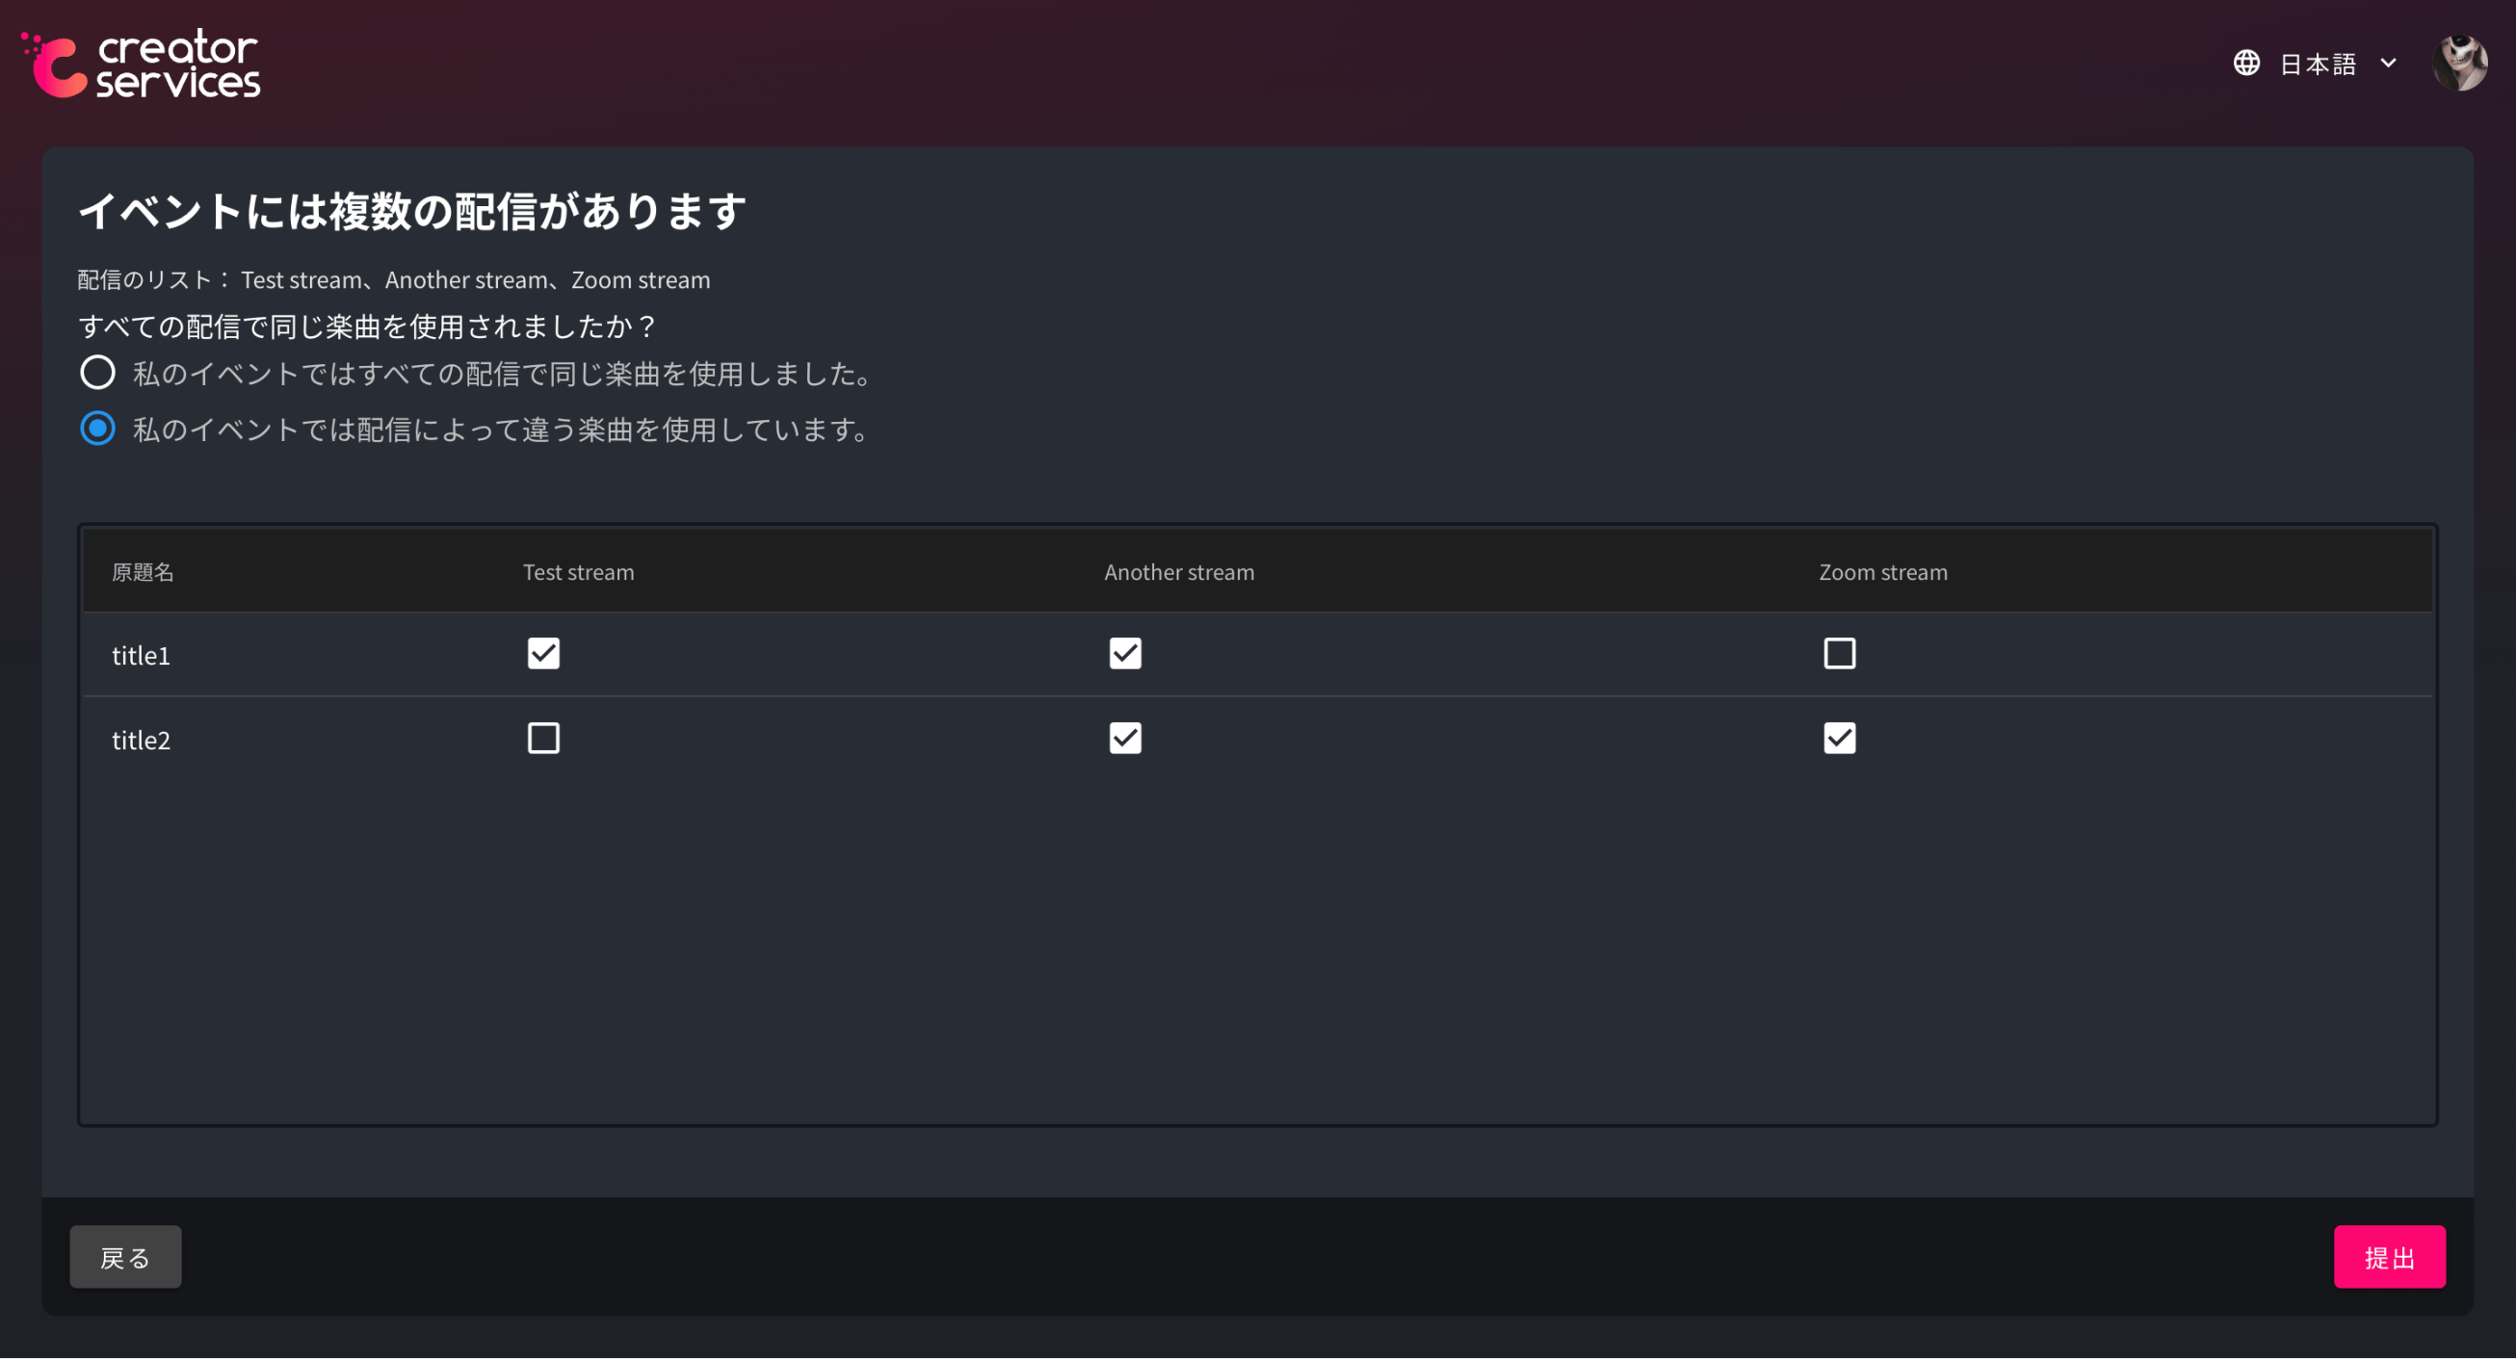Image resolution: width=2516 pixels, height=1359 pixels.
Task: Check title2 for Test stream
Action: [543, 738]
